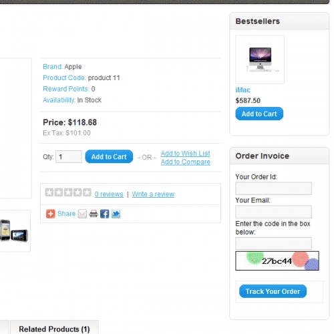Click the iPhone additional image thumbnail

click(x=14, y=230)
